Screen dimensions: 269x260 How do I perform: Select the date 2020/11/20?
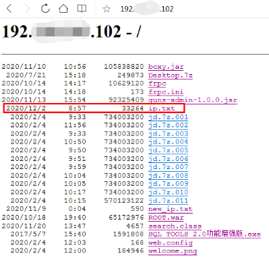pos(24,226)
